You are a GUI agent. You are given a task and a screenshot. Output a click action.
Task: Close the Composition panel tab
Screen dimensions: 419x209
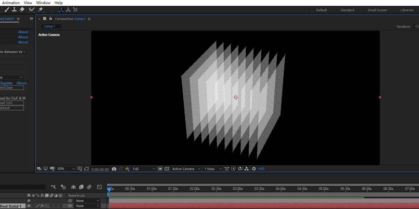[39, 19]
